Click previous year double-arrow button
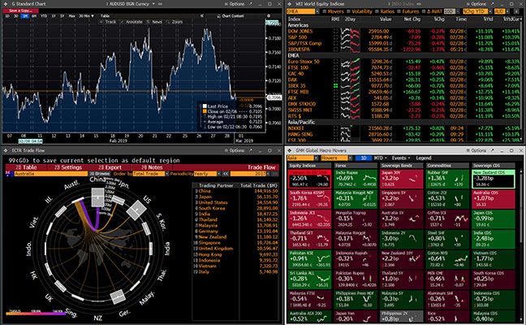The height and width of the screenshot is (325, 526). point(226,174)
